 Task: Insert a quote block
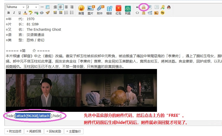pyautogui.click(x=137, y=7)
